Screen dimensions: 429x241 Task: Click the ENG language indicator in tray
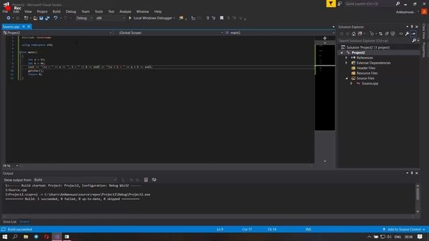(397, 237)
